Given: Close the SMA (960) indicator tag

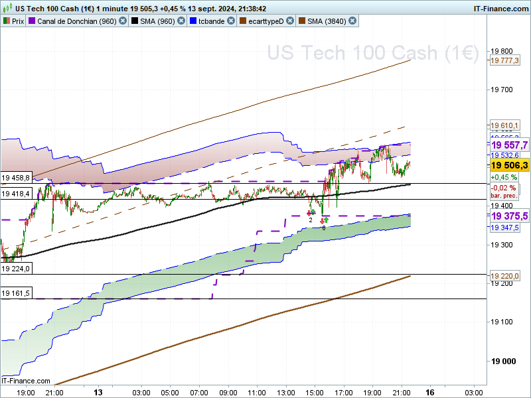Looking at the screenshot, I should [x=181, y=21].
